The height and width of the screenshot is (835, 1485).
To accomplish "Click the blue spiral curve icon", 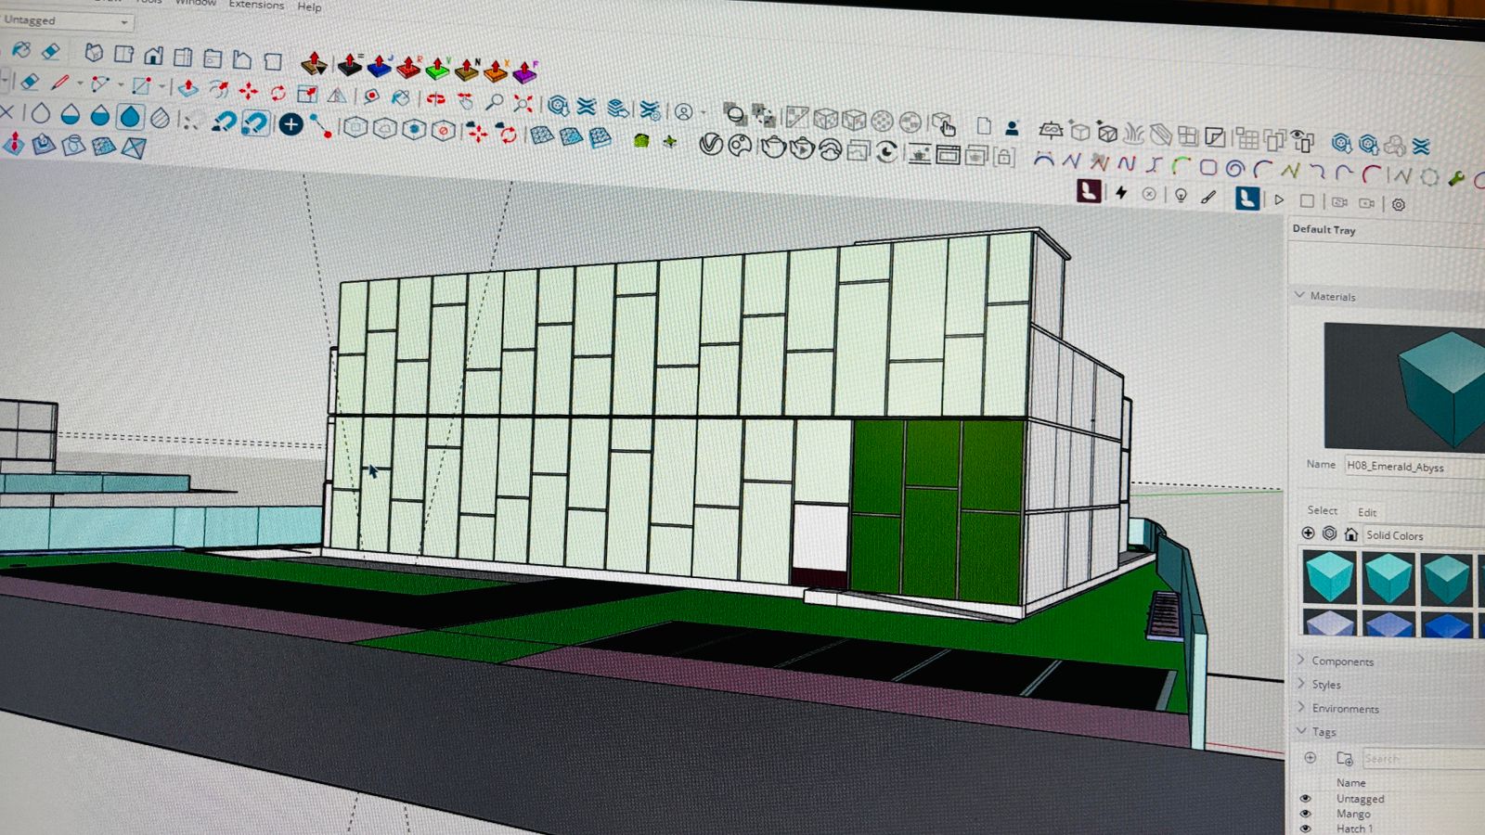I will (x=1234, y=168).
